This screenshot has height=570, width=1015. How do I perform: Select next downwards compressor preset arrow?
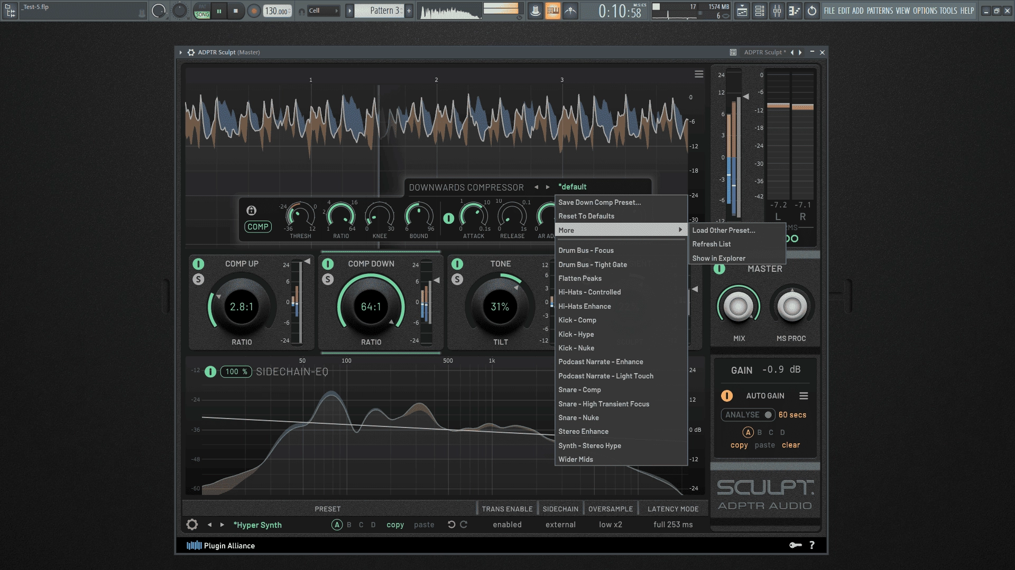coord(548,187)
